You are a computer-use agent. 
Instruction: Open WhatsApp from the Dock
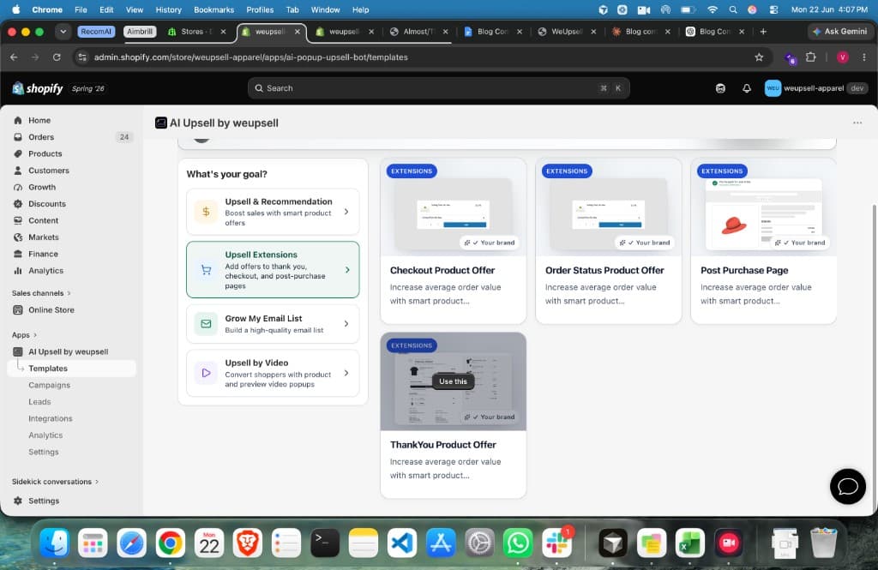(518, 543)
